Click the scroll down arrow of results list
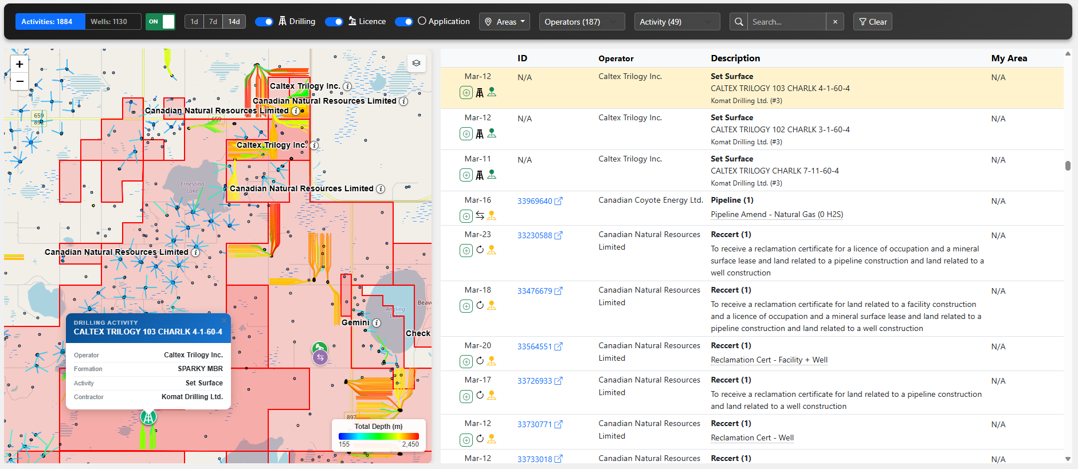The width and height of the screenshot is (1078, 469). [1068, 459]
